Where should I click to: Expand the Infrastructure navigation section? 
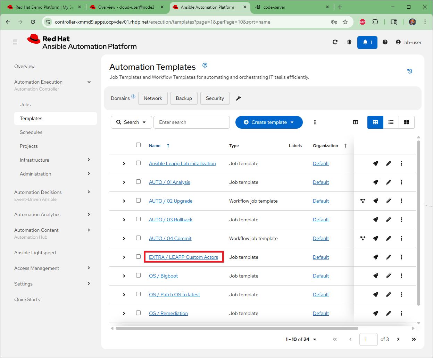tap(56, 160)
